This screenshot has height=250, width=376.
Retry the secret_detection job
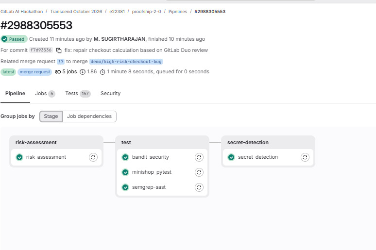pyautogui.click(x=305, y=157)
